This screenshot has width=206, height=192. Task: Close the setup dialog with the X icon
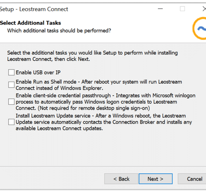tap(204, 9)
